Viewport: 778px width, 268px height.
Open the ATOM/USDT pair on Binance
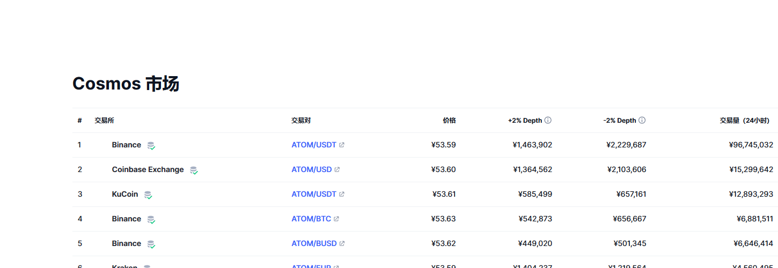point(313,145)
